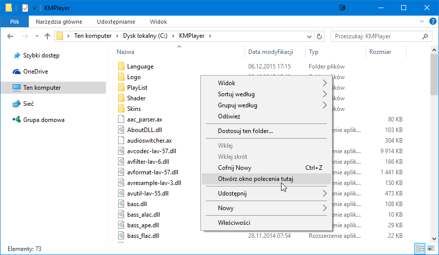Select the bass_flac.dll file name
Image resolution: width=439 pixels, height=255 pixels.
pos(143,236)
